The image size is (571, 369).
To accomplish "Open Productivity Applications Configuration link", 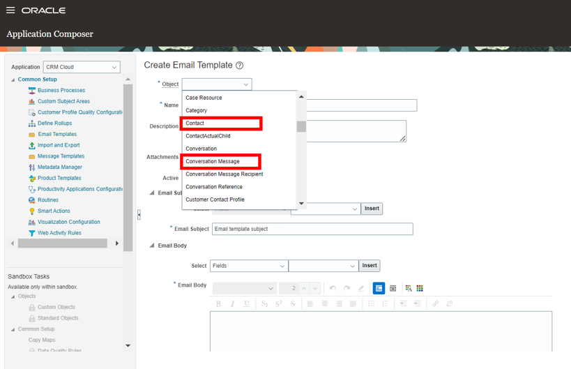I will [80, 189].
